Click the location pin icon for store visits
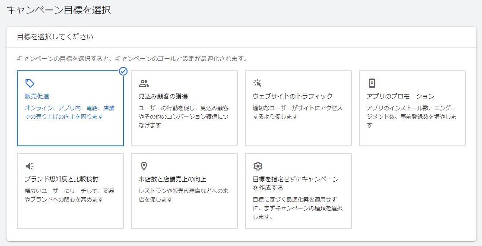Screen dimensions: 482x246 [143, 166]
